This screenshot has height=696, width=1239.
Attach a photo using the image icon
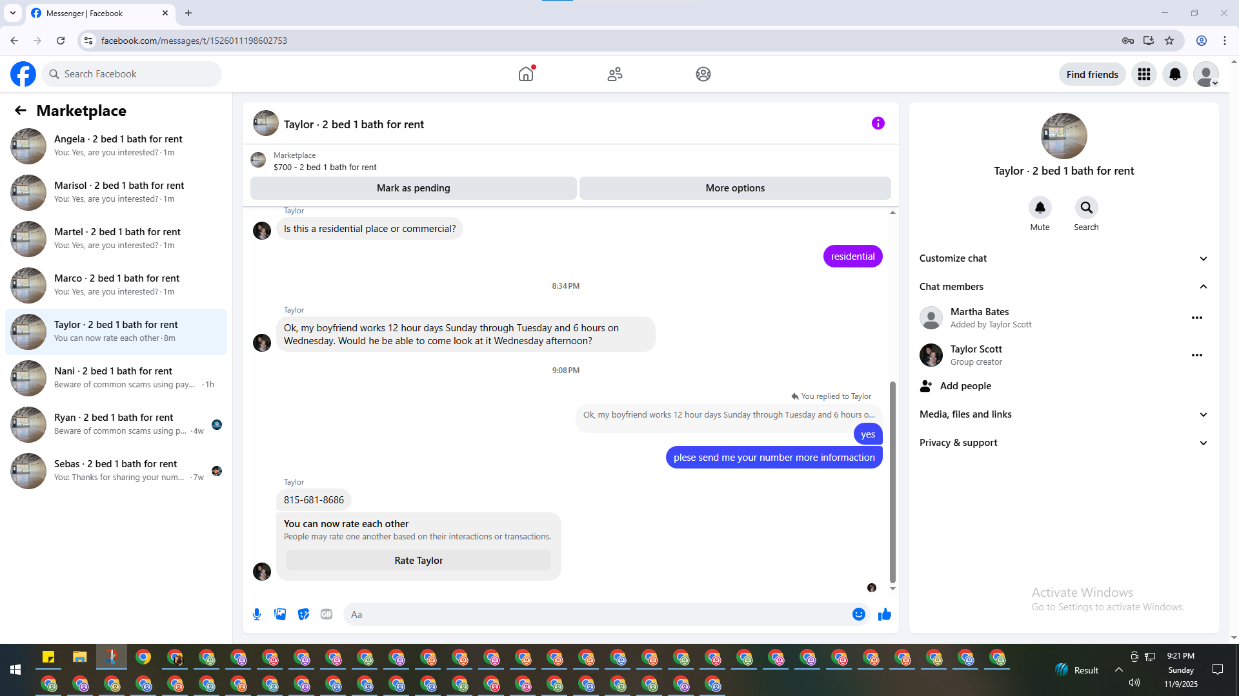pos(280,614)
